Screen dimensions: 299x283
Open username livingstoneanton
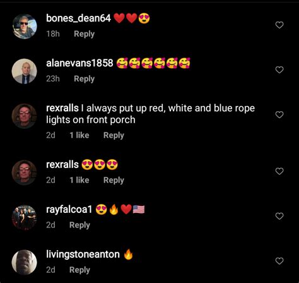pos(83,255)
